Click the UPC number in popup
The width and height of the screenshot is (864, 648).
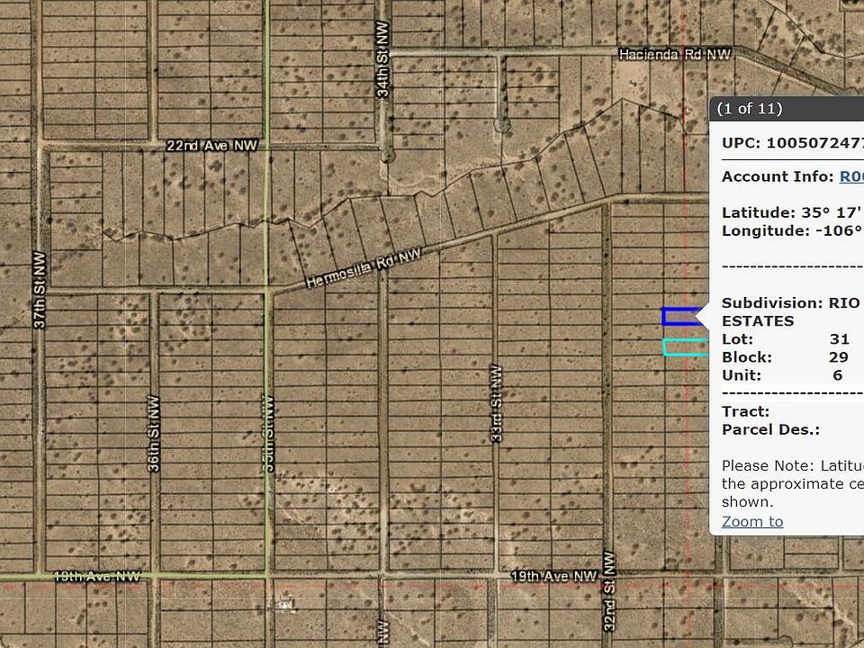click(815, 143)
